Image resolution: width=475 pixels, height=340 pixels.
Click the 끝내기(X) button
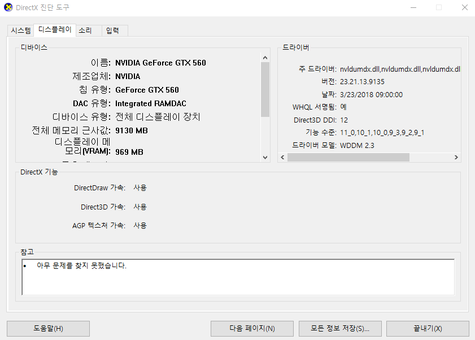pos(428,329)
